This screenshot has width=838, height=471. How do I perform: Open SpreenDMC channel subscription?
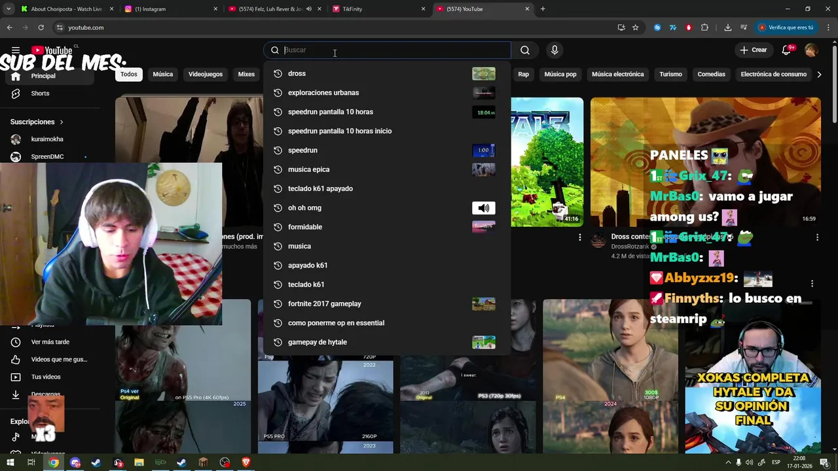coord(46,157)
